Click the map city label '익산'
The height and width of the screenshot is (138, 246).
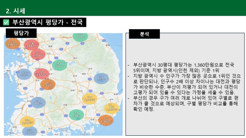click(x=32, y=97)
